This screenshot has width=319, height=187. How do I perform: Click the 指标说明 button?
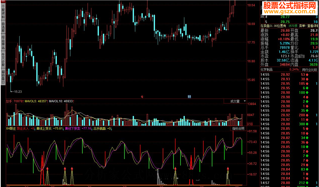pyautogui.click(x=238, y=128)
